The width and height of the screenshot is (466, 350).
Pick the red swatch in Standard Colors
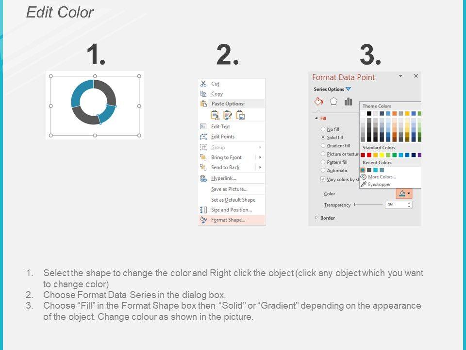pyautogui.click(x=370, y=155)
